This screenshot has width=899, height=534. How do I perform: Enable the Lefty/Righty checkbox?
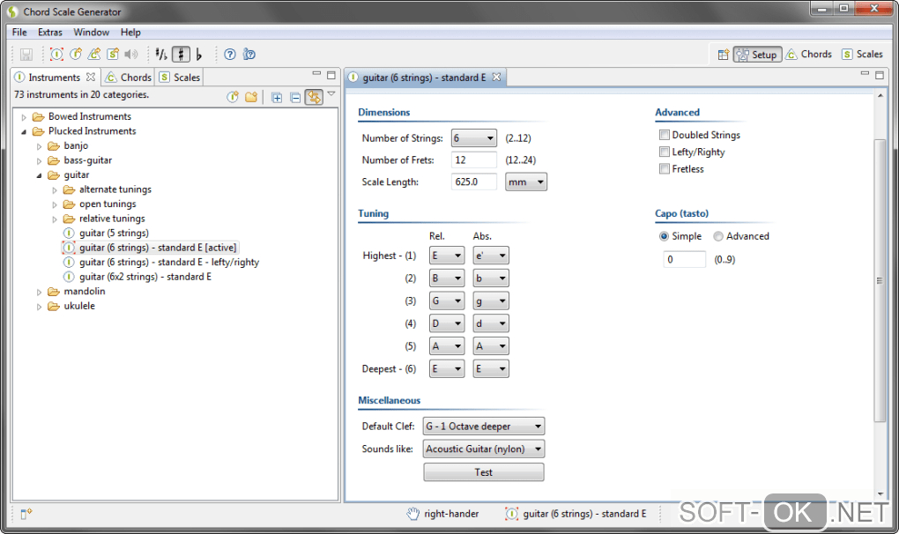665,152
